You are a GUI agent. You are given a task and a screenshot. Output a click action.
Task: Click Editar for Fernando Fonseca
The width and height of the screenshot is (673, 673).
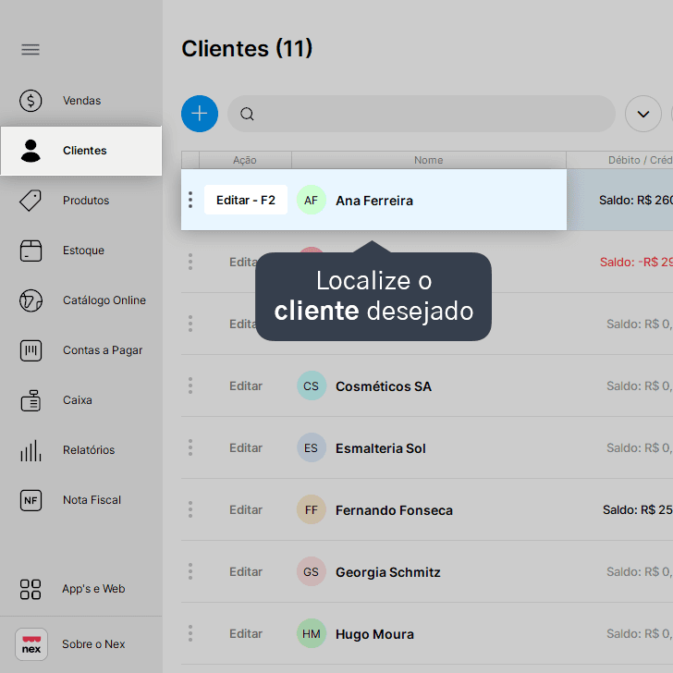click(x=246, y=509)
